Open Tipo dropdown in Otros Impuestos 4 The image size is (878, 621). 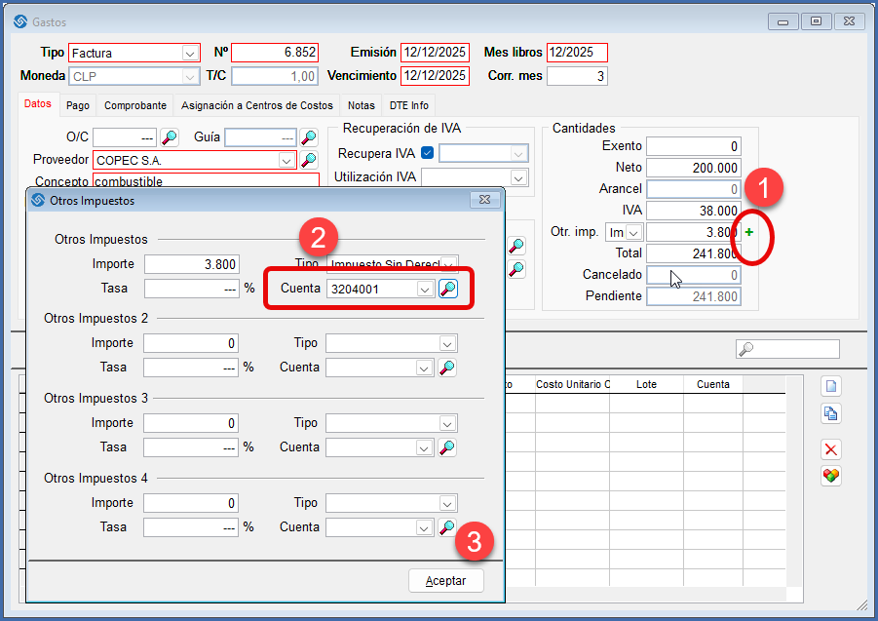447,504
